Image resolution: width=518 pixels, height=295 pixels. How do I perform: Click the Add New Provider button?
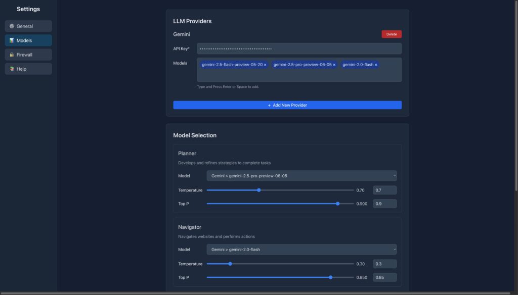point(287,105)
